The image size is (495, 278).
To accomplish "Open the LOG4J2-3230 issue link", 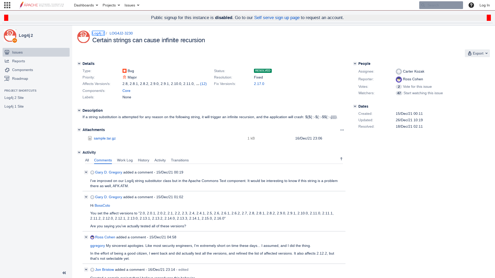I will pyautogui.click(x=121, y=33).
